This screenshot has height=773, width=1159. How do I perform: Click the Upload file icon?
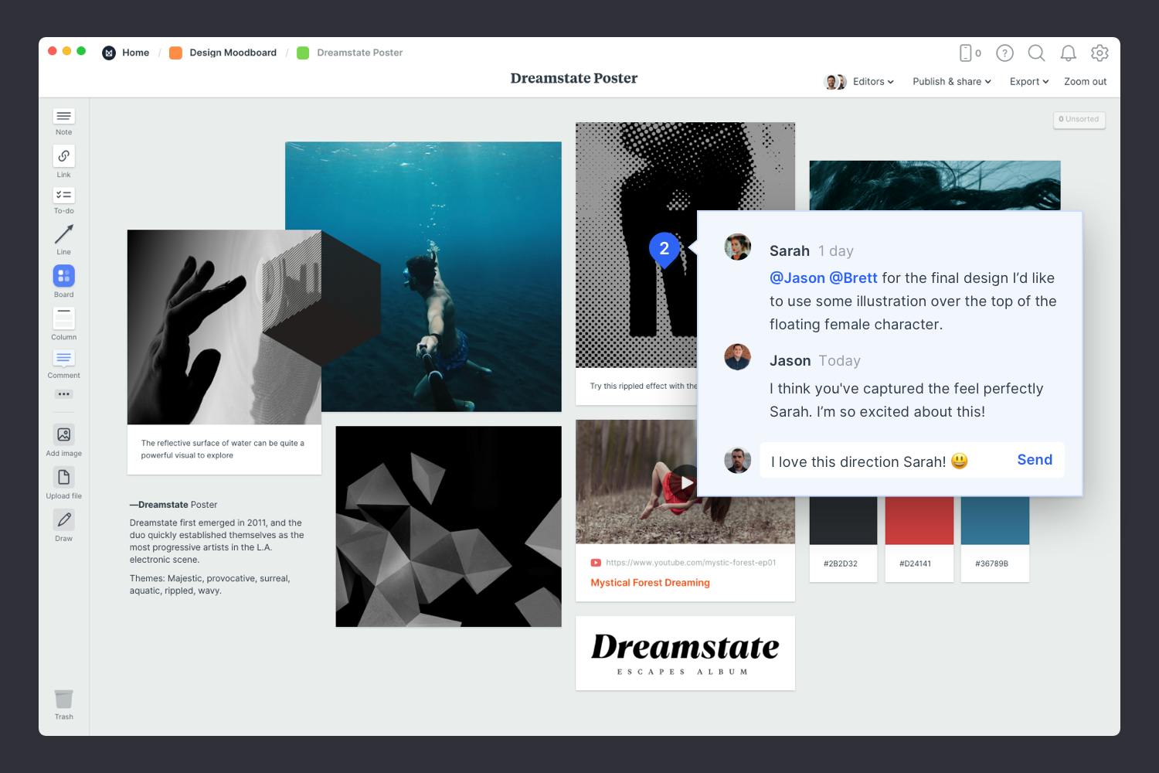click(x=63, y=478)
